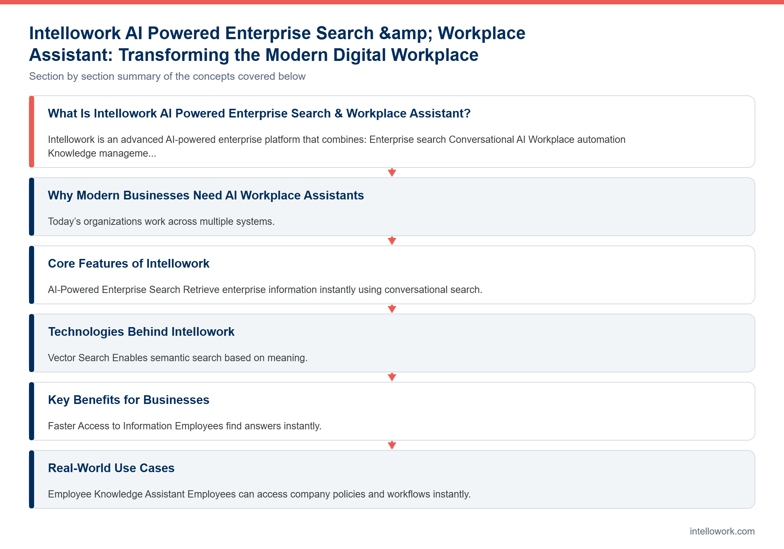Click the text 'Vector Search Enables semantic search based on meaning.'
The width and height of the screenshot is (784, 549).
(177, 358)
